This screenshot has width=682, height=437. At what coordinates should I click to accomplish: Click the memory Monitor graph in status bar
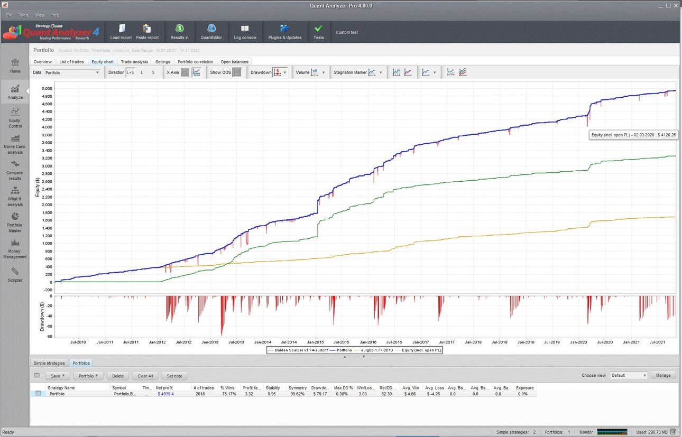point(612,432)
